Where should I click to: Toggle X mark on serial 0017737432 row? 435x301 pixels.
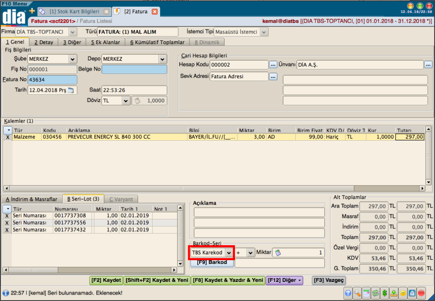(x=7, y=230)
